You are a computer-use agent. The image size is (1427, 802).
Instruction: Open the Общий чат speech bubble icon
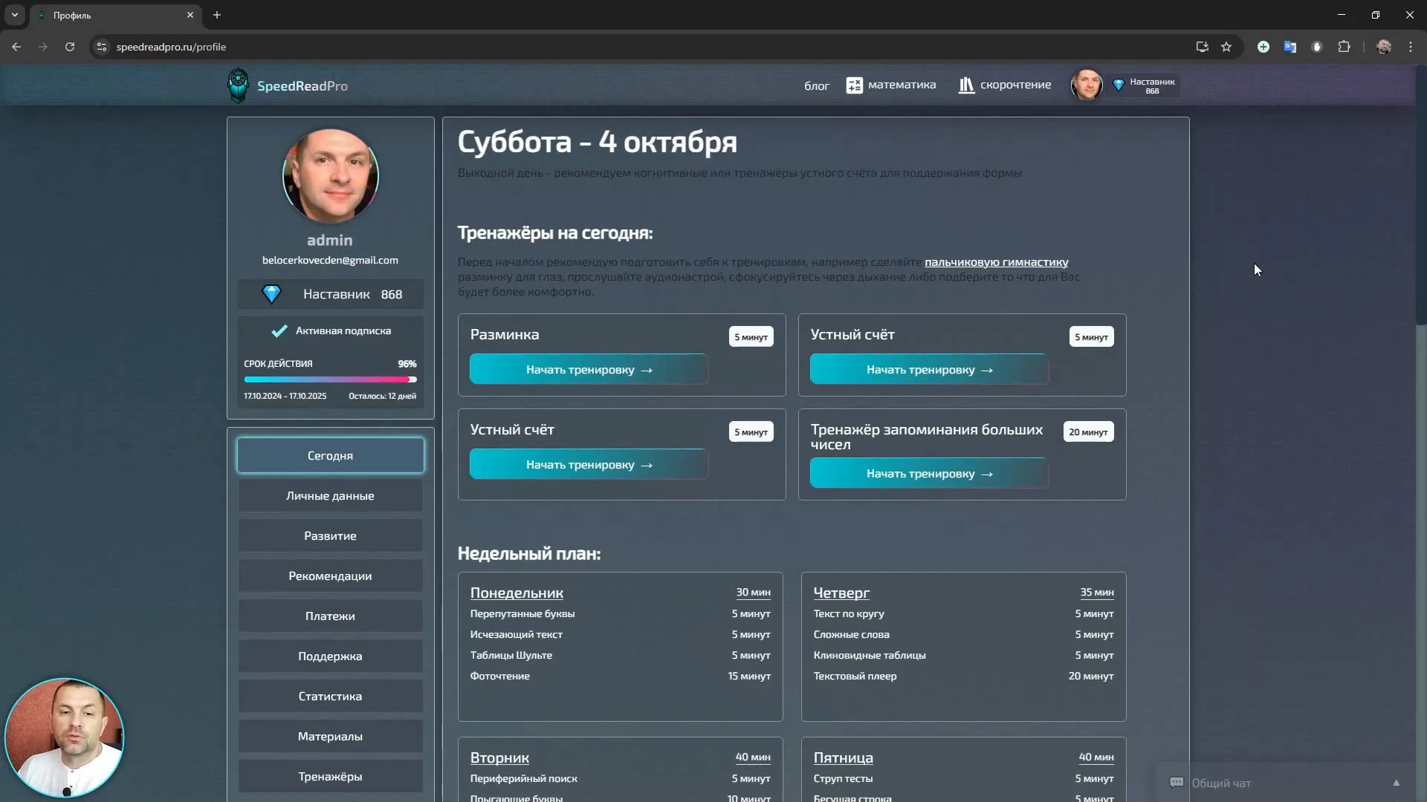(x=1177, y=783)
